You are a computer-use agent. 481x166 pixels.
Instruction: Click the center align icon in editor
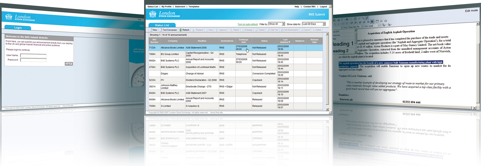click(x=364, y=22)
